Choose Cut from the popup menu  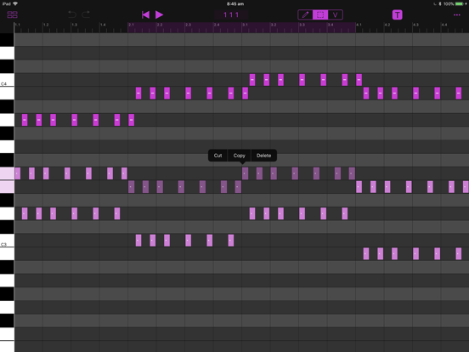point(218,156)
